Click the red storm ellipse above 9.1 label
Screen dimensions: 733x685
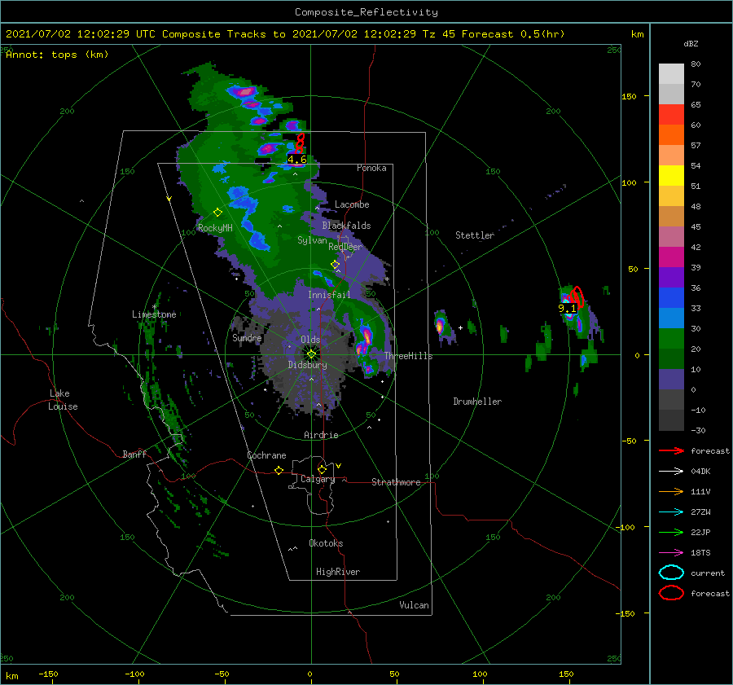pyautogui.click(x=577, y=296)
